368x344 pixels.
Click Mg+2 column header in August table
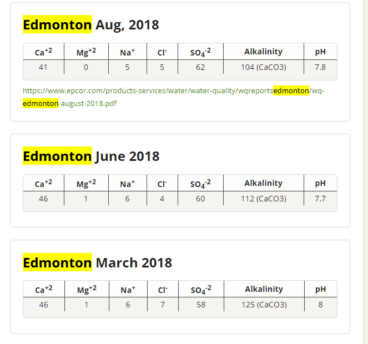click(86, 52)
